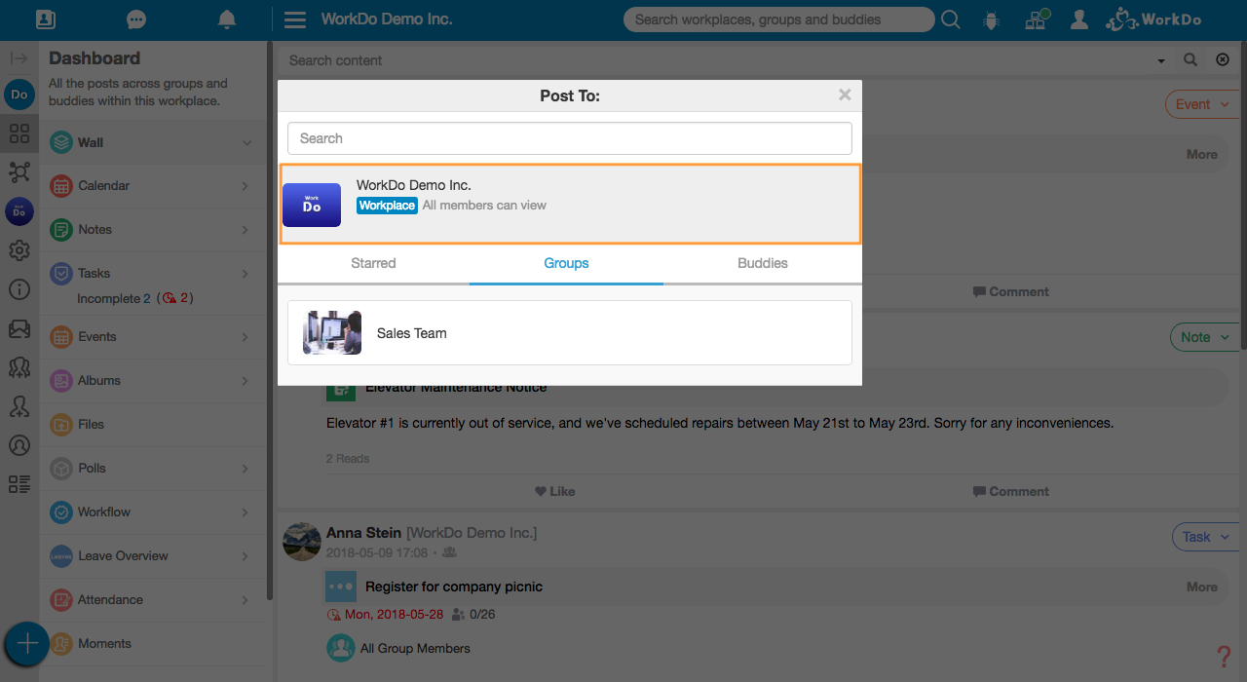The height and width of the screenshot is (682, 1247).
Task: Expand the Workflow row chevron
Action: click(x=246, y=512)
